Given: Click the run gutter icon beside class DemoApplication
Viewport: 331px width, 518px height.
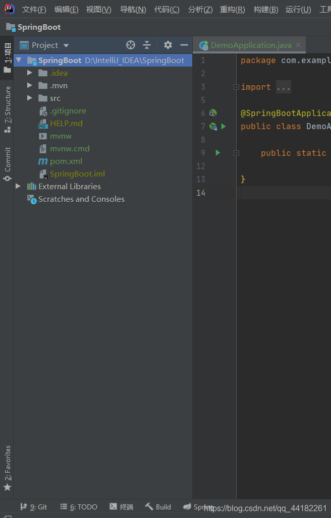Looking at the screenshot, I should 224,126.
